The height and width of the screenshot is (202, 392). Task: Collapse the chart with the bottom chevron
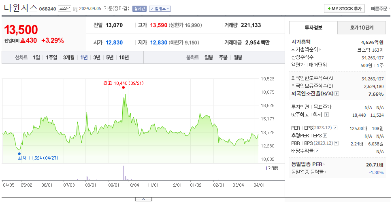pos(143,199)
